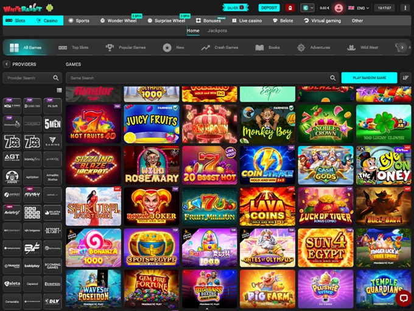
Task: Open the live chat support bubble
Action: tap(403, 298)
